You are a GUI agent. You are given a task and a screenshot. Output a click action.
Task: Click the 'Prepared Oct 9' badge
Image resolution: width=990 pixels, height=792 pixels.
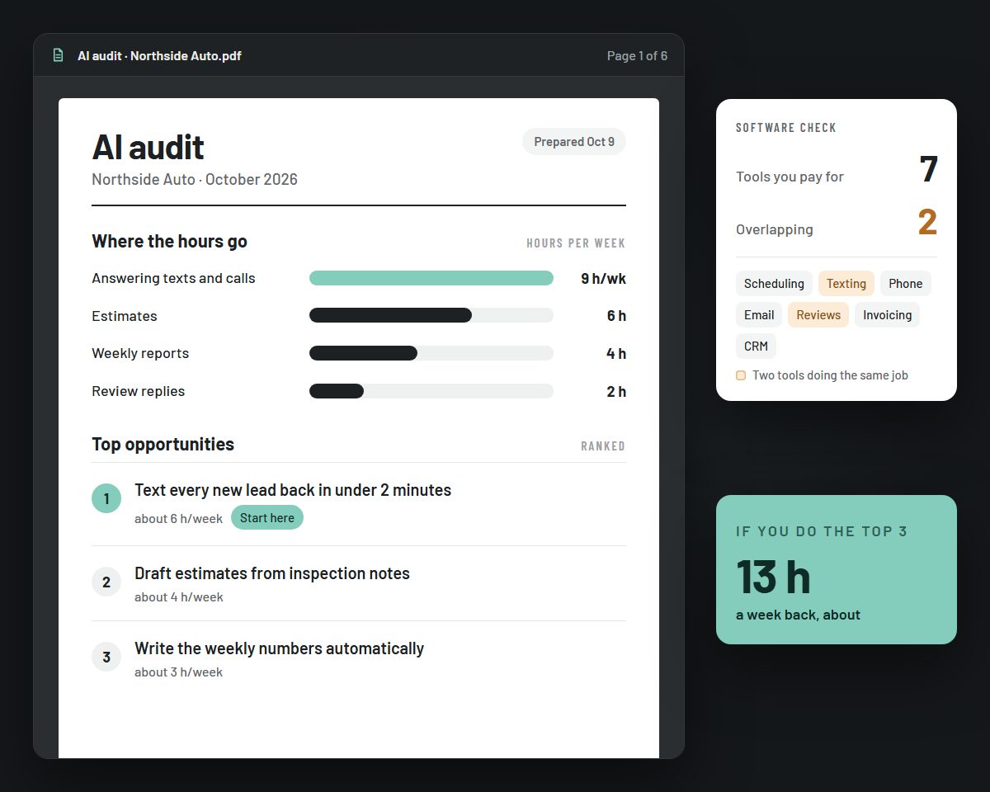(574, 142)
